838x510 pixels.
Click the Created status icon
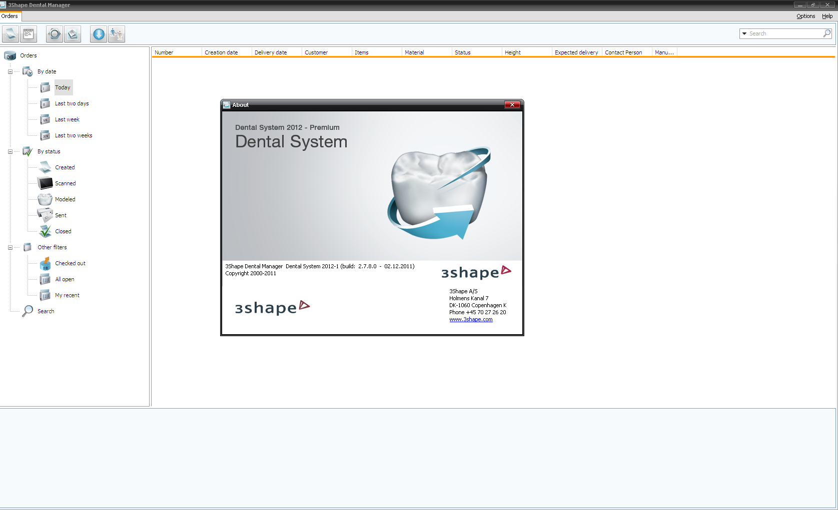(45, 167)
